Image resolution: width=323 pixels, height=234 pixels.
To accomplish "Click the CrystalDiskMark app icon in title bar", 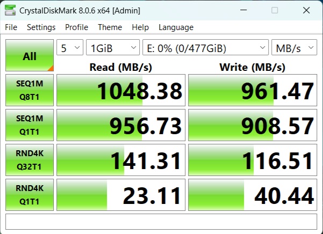I will (10, 10).
